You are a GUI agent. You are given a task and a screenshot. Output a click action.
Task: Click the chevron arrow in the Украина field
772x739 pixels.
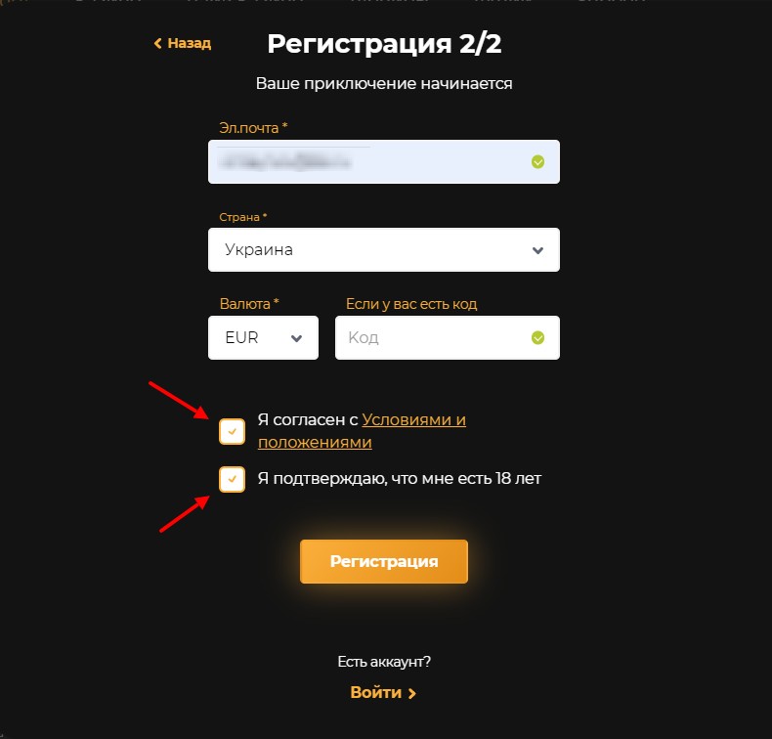tap(537, 250)
